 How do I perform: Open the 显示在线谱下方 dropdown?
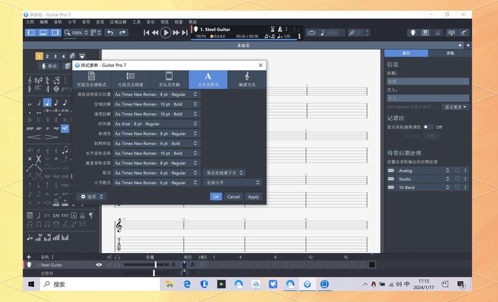tap(225, 173)
